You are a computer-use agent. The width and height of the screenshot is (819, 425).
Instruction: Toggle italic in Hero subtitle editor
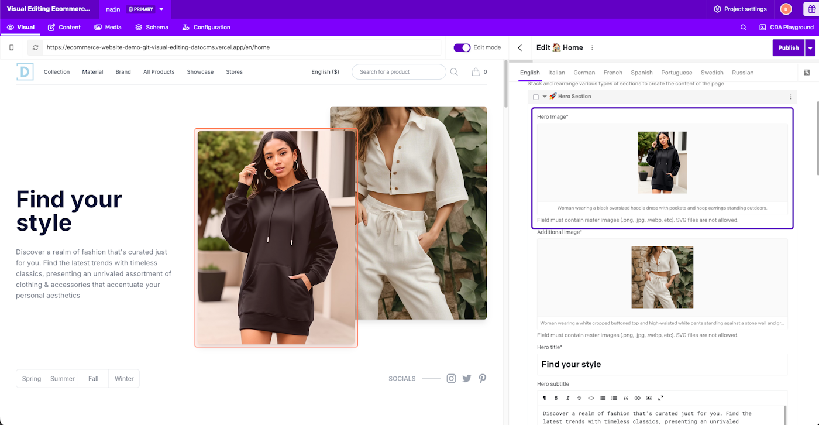point(568,398)
